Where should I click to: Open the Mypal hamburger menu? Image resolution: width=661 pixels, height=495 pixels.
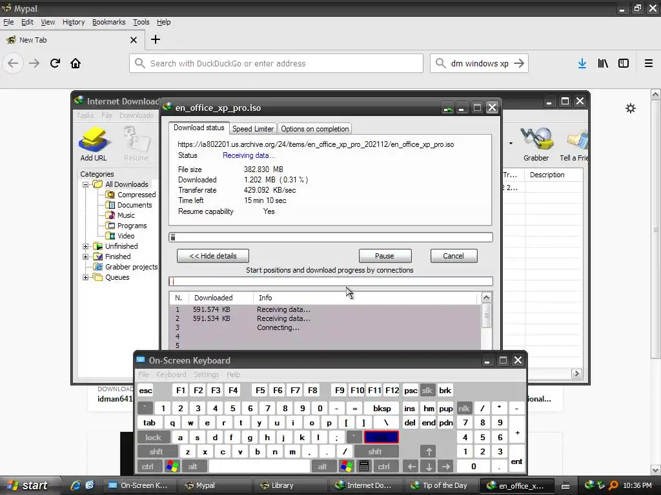pyautogui.click(x=649, y=64)
